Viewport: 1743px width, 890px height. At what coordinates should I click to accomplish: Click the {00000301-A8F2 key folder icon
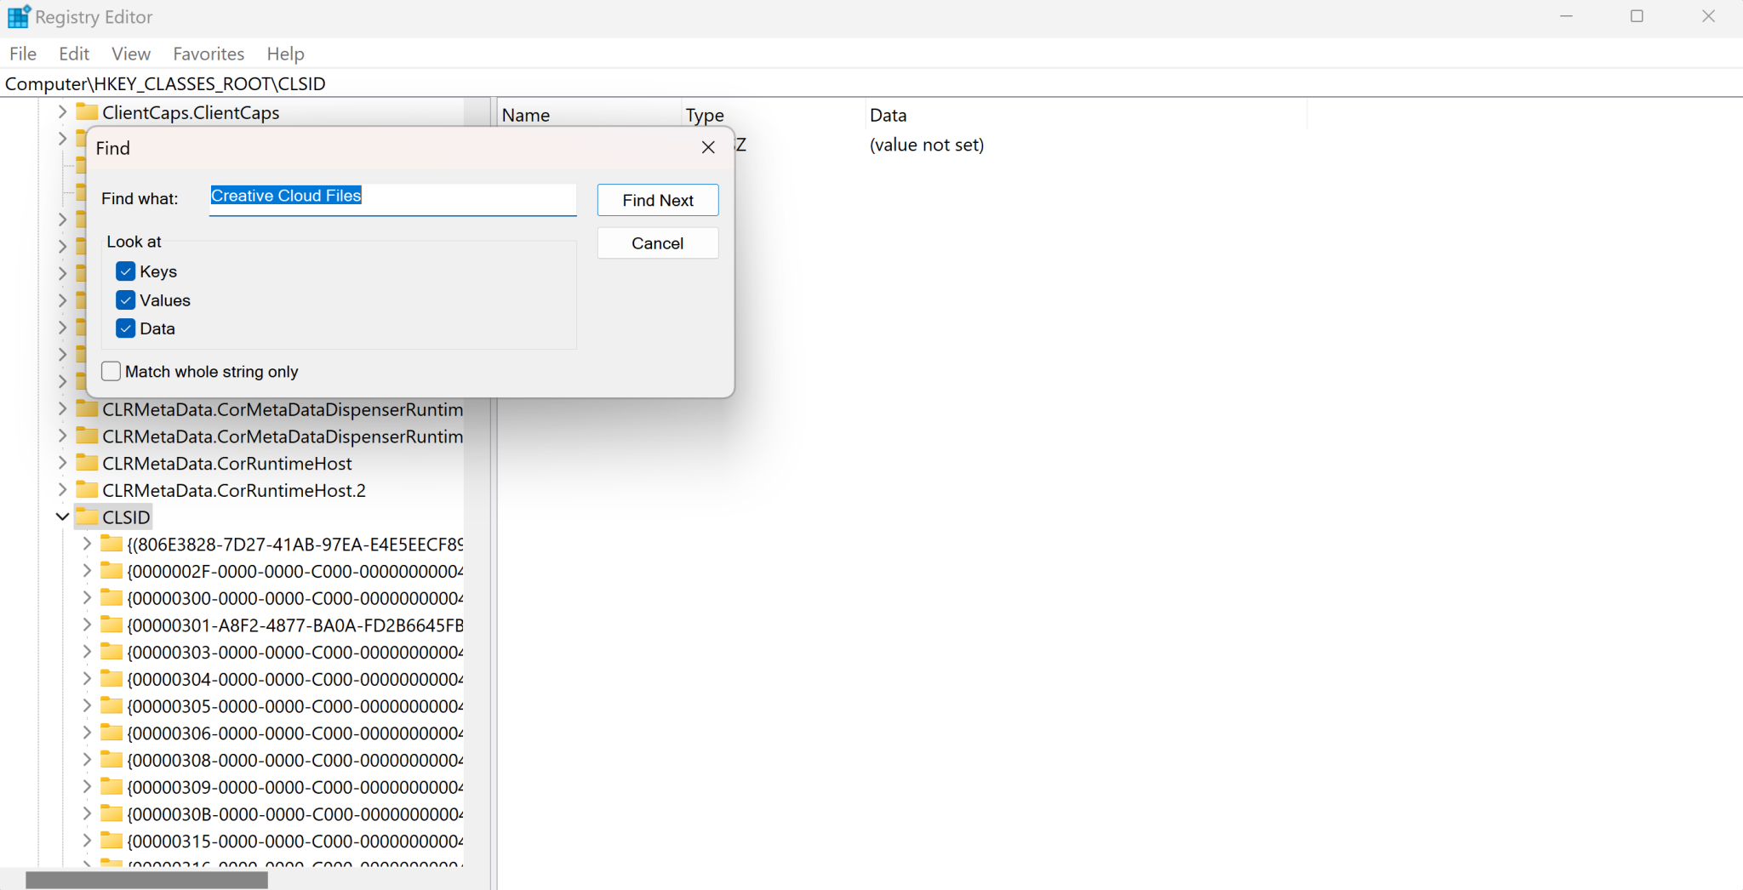(x=111, y=625)
